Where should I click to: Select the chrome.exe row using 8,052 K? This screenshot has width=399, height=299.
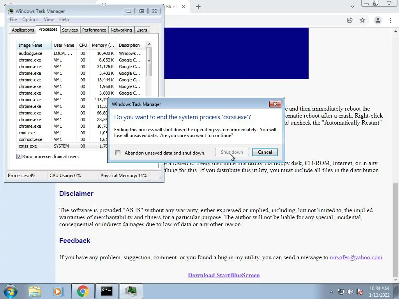[x=81, y=60]
